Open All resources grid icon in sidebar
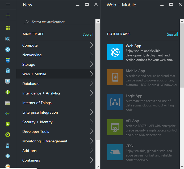The height and width of the screenshot is (169, 184). 8,28
